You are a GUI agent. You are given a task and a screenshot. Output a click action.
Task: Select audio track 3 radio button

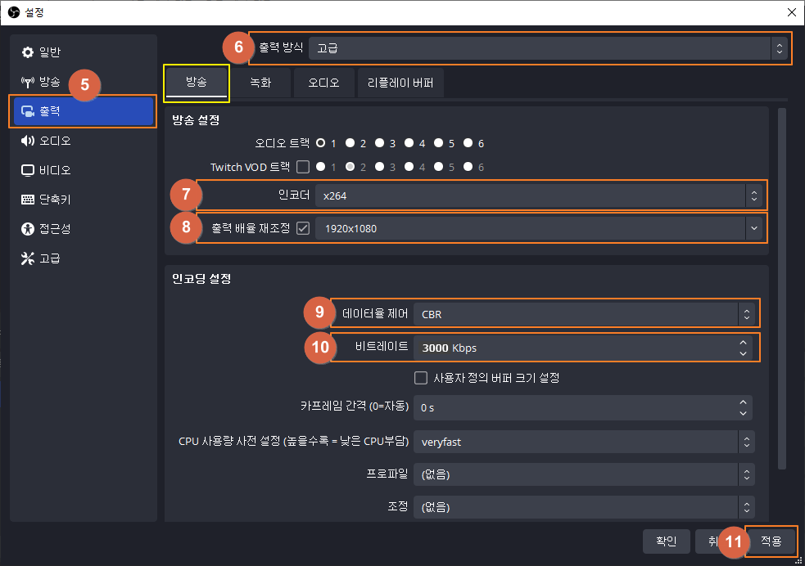pyautogui.click(x=379, y=143)
